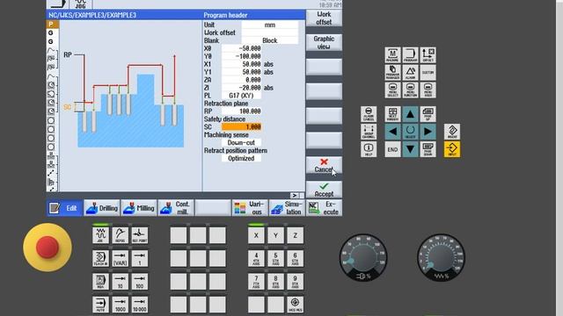
Task: Activate REF POINT mode key
Action: coord(140,235)
